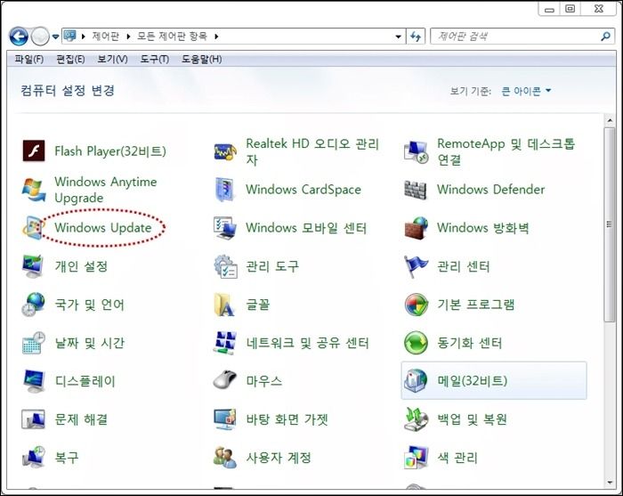Expand the arrow before 제어판 breadcrumb
The height and width of the screenshot is (496, 623).
84,37
